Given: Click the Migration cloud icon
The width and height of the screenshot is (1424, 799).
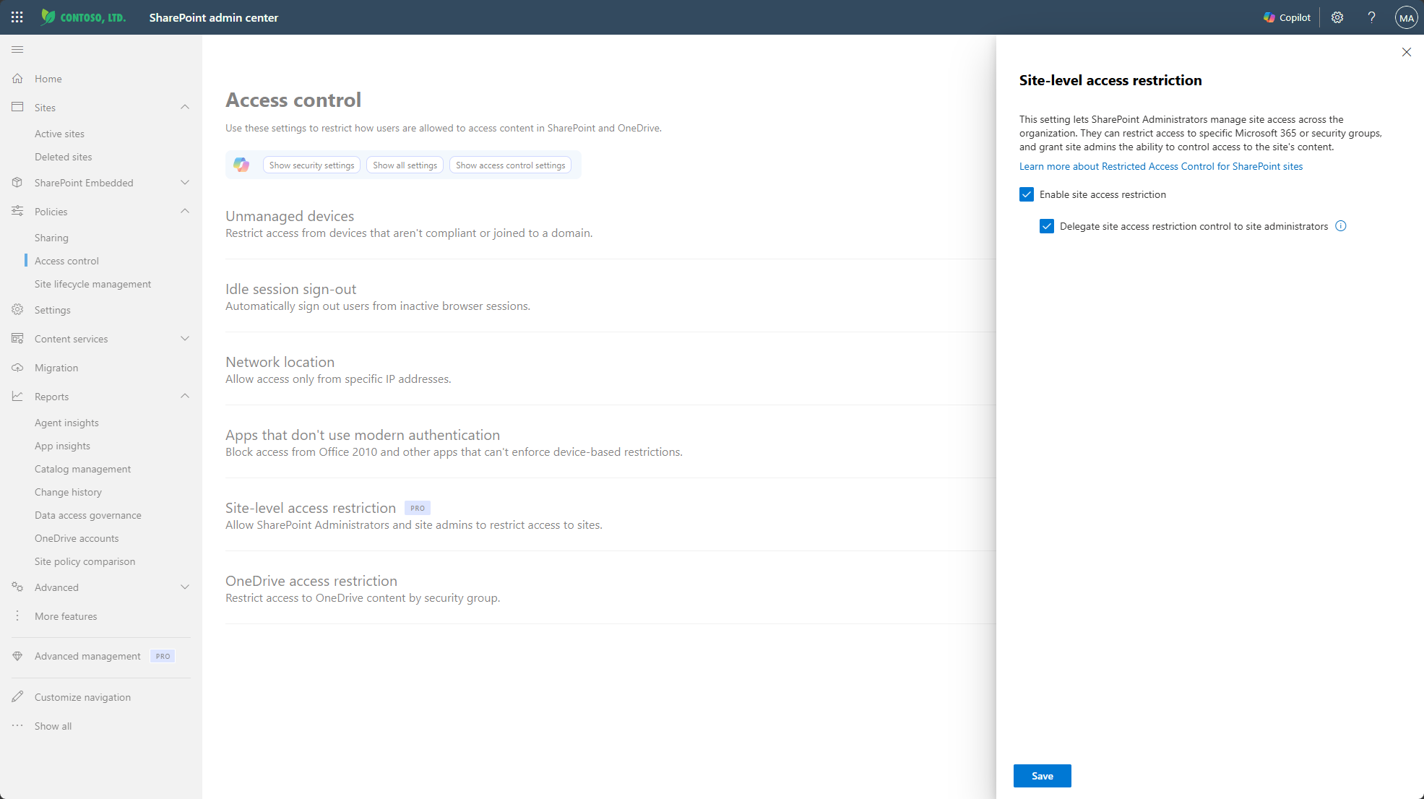Looking at the screenshot, I should pyautogui.click(x=18, y=368).
